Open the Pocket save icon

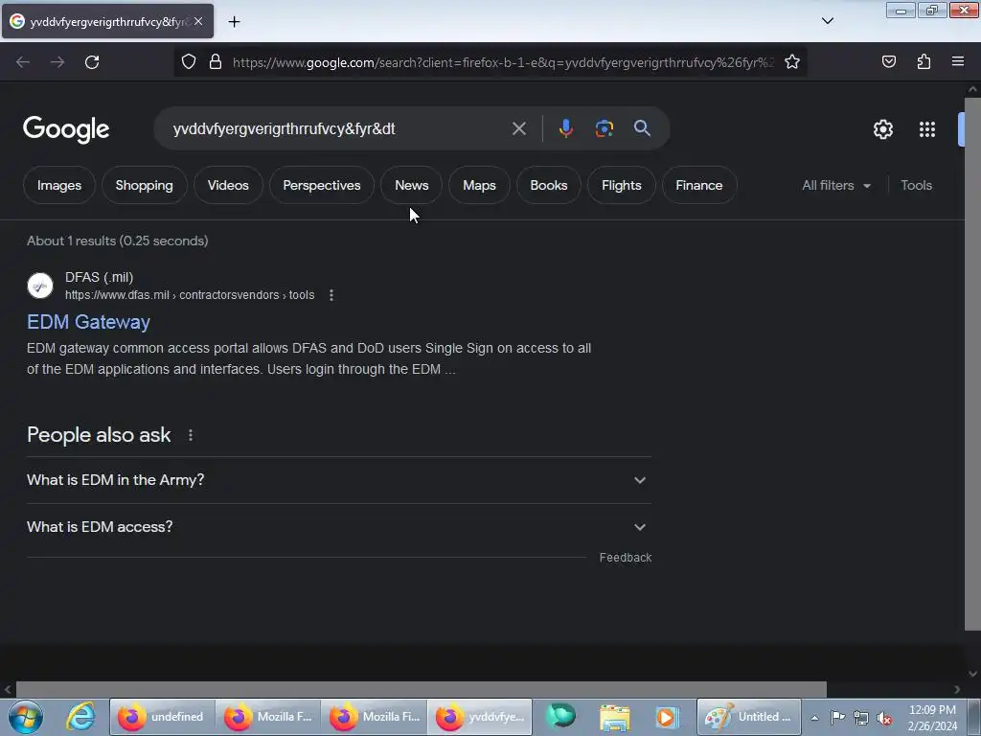pyautogui.click(x=888, y=61)
